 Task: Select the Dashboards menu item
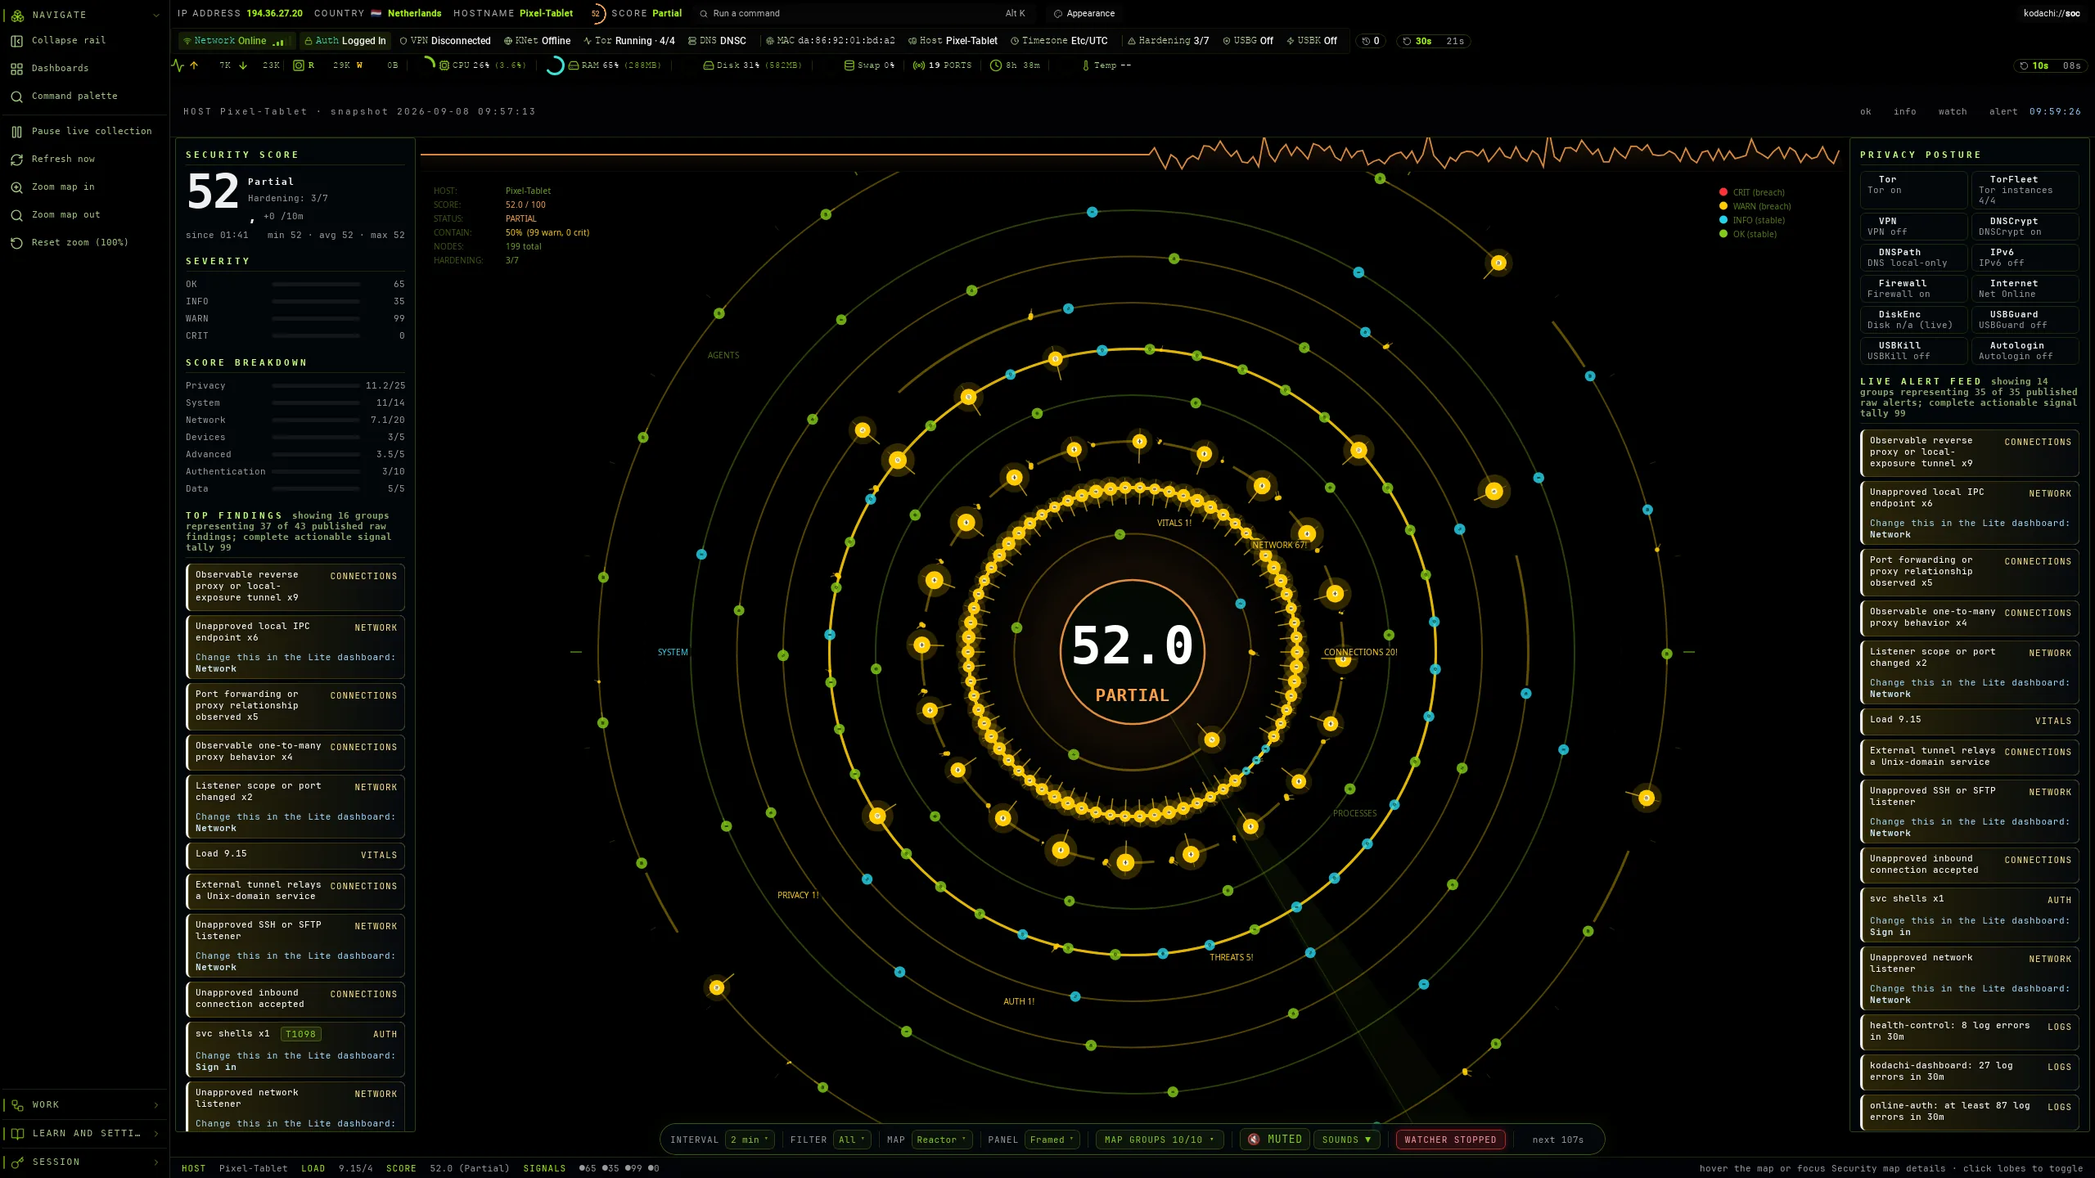tap(85, 69)
